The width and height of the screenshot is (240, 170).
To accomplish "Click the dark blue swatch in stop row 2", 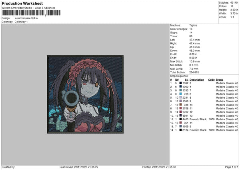I will click(x=180, y=87).
